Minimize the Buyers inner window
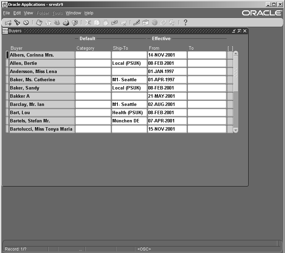 pyautogui.click(x=234, y=31)
